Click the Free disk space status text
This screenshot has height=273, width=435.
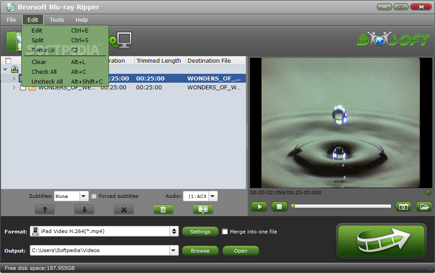pyautogui.click(x=40, y=268)
